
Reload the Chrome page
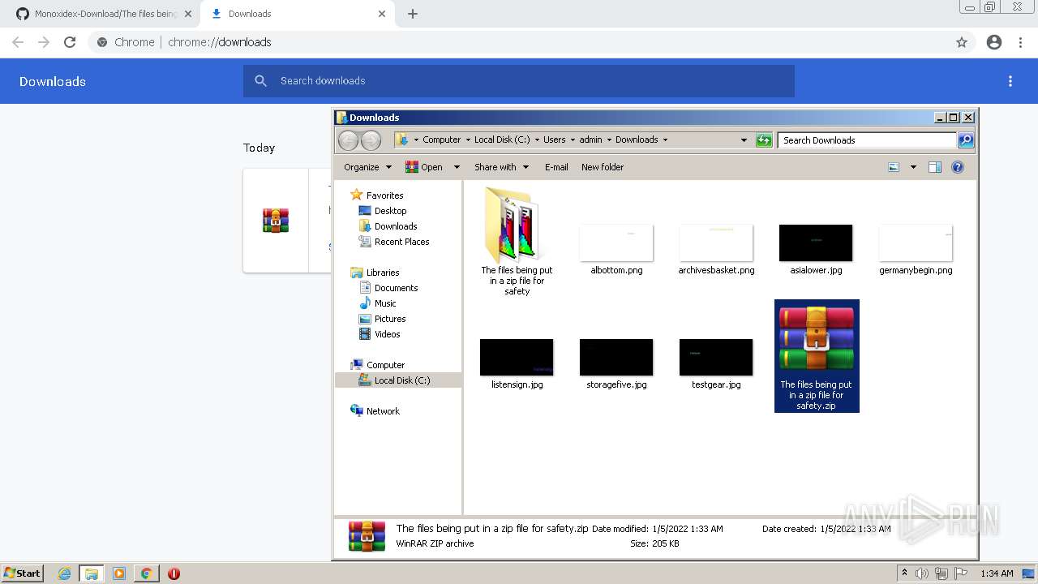point(70,42)
